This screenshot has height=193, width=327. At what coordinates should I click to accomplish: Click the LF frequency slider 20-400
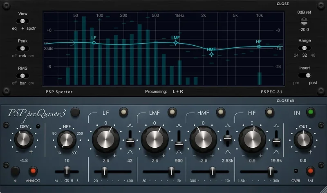tap(113, 171)
